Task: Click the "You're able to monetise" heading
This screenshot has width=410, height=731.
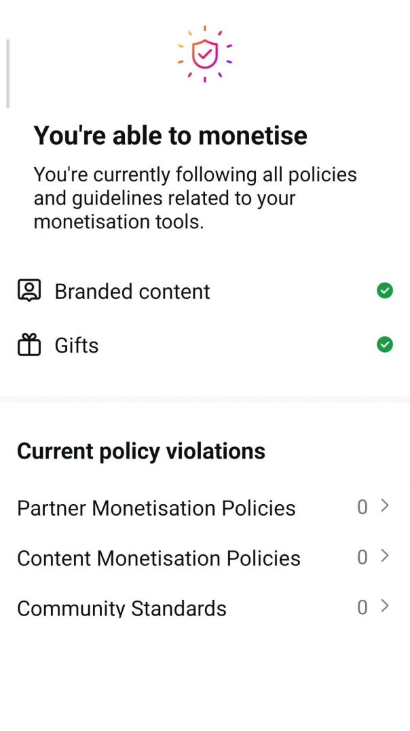Action: [x=170, y=135]
